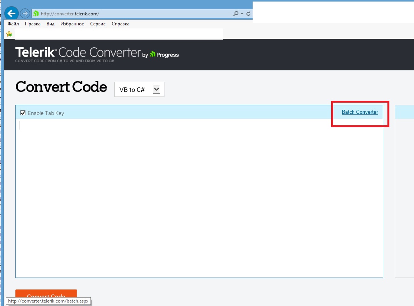Open the Сервис menu

pos(98,24)
